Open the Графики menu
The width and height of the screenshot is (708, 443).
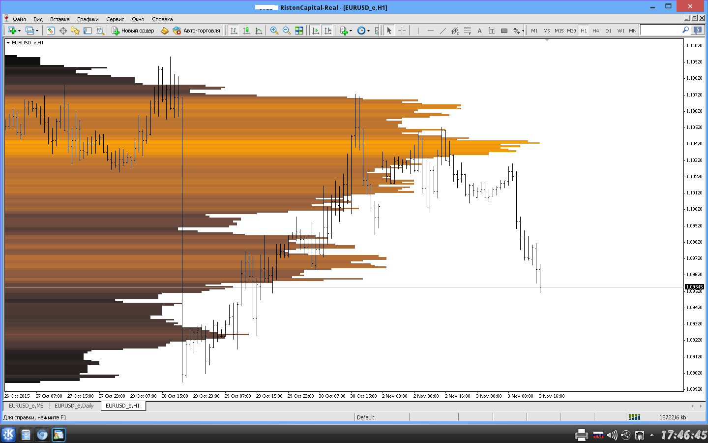click(x=88, y=19)
